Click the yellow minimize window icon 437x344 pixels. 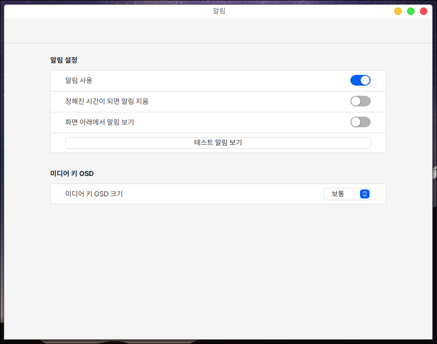pyautogui.click(x=398, y=11)
